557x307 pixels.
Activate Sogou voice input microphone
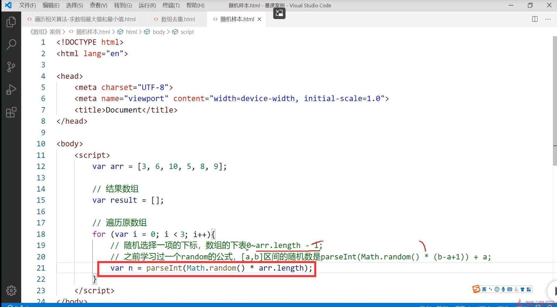(503, 289)
